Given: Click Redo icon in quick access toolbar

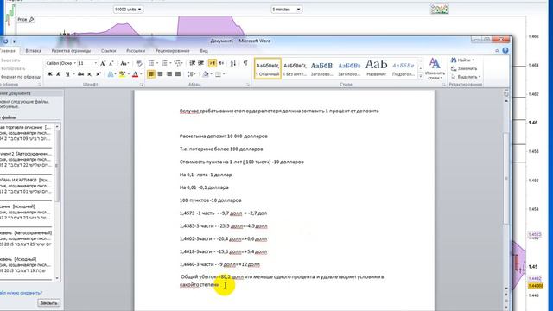Looking at the screenshot, I should [x=6, y=41].
